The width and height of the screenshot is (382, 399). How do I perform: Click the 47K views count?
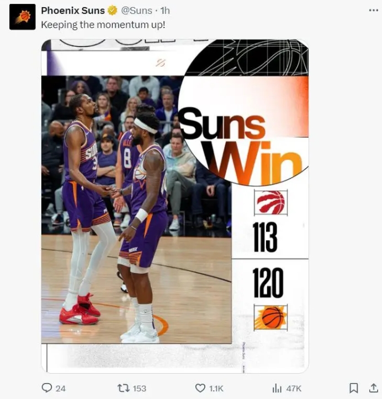coord(294,389)
